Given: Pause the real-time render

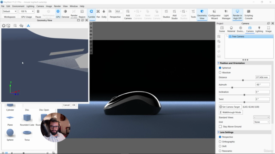Looking at the screenshot, I should [x=38, y=14].
